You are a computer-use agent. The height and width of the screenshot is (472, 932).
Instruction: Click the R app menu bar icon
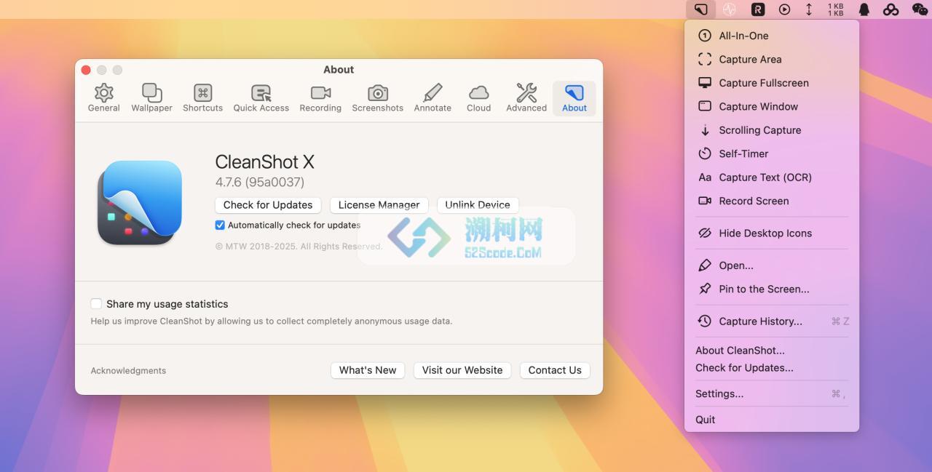pos(758,9)
